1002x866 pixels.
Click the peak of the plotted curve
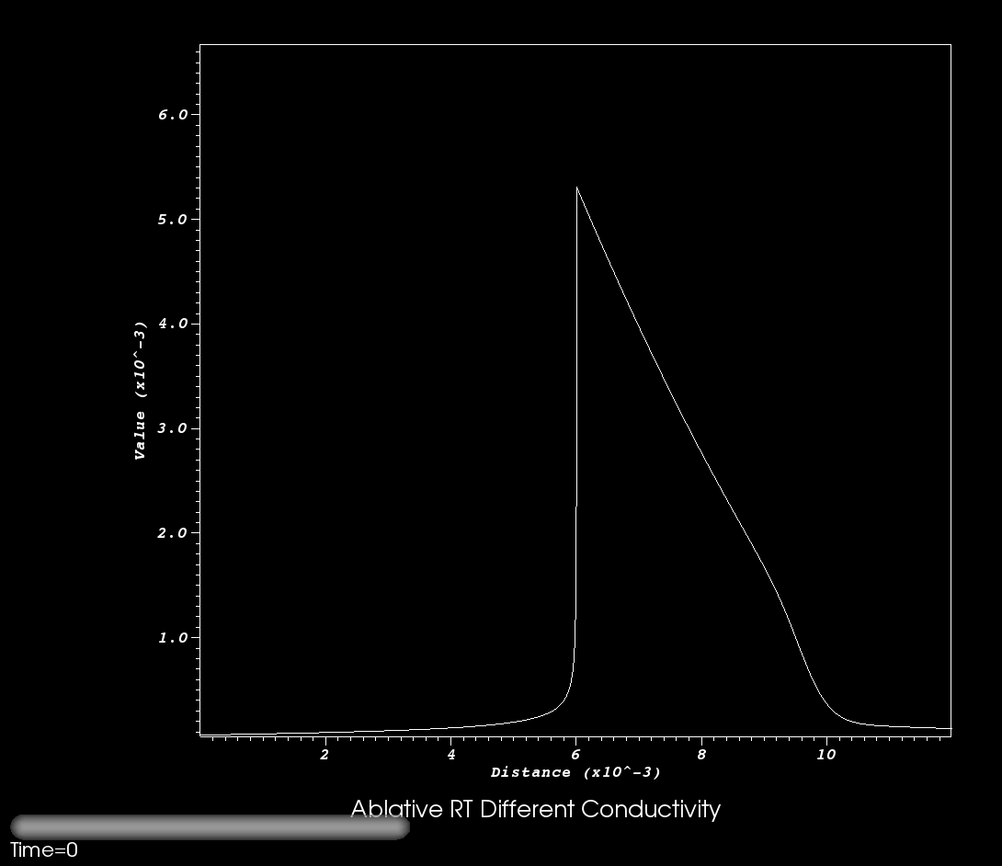coord(577,188)
